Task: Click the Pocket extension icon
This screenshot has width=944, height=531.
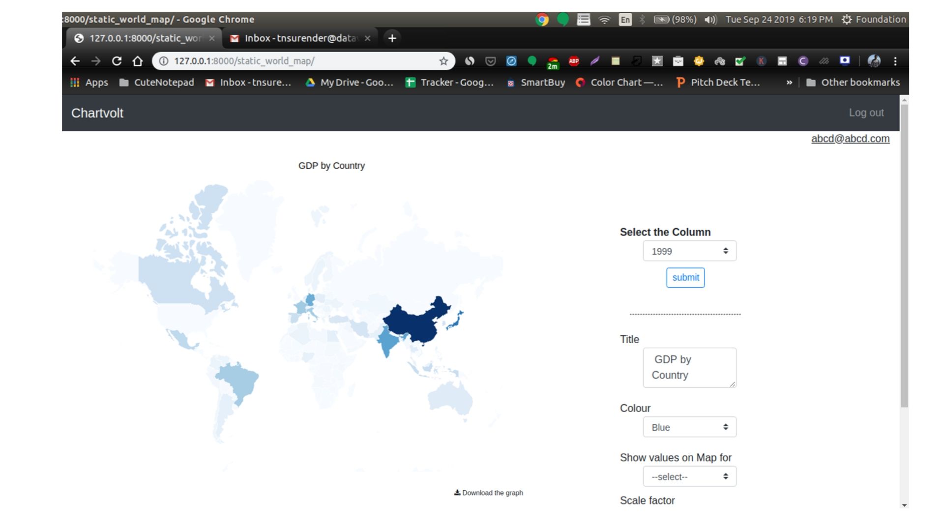Action: pos(490,61)
